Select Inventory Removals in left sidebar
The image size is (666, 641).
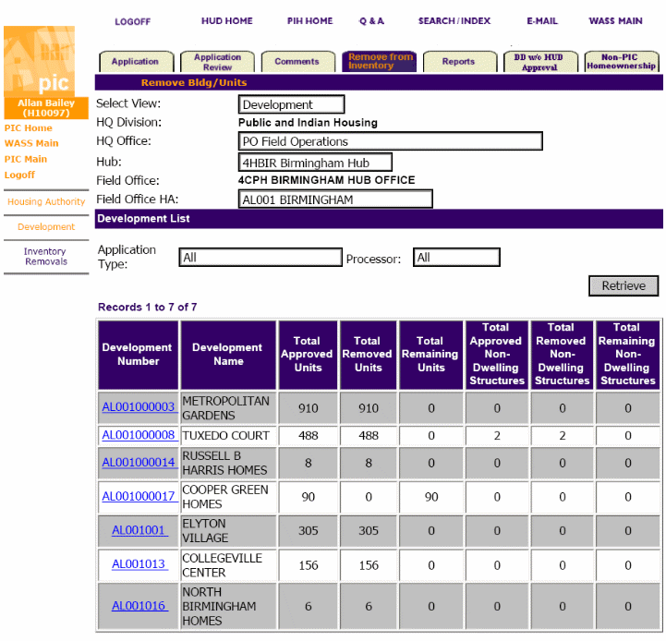tap(45, 256)
